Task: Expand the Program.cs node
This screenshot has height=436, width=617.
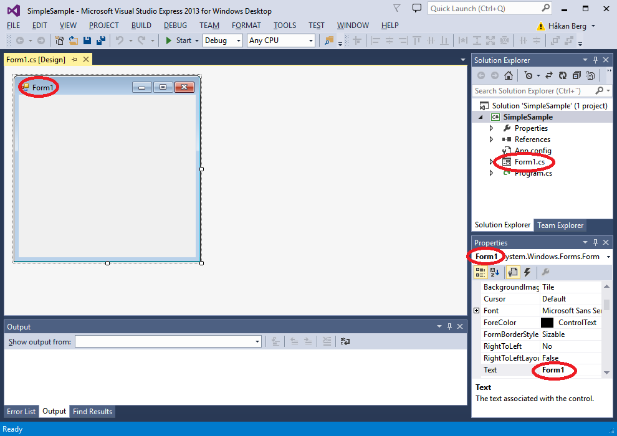Action: [491, 173]
